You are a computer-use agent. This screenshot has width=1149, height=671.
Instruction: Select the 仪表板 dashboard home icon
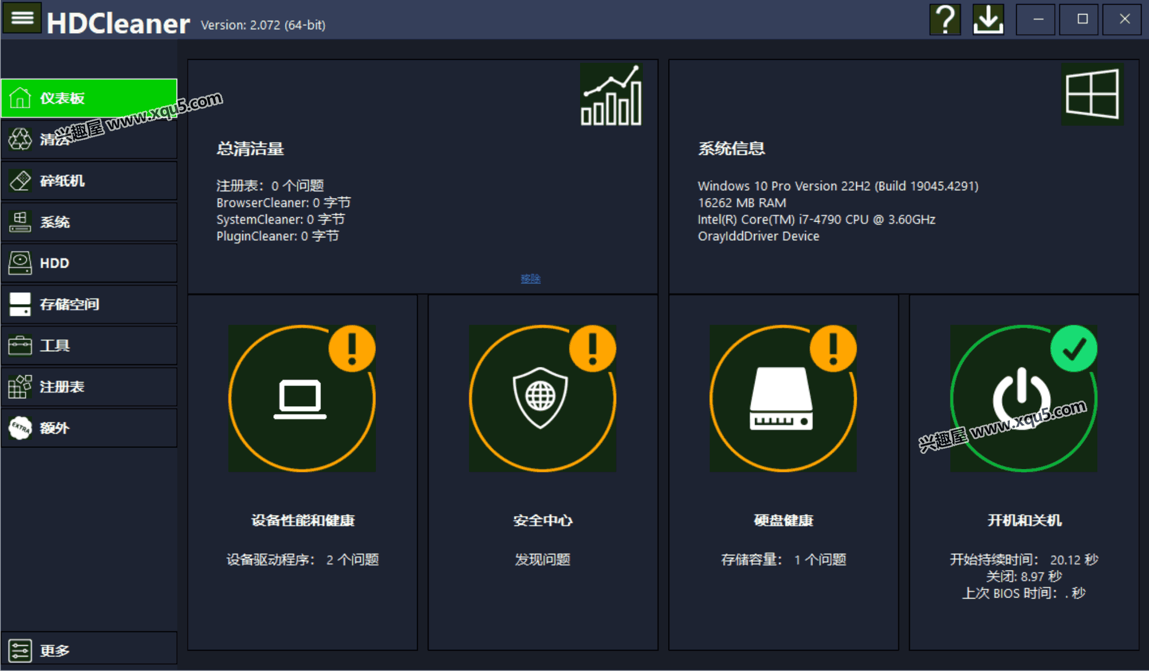point(20,98)
